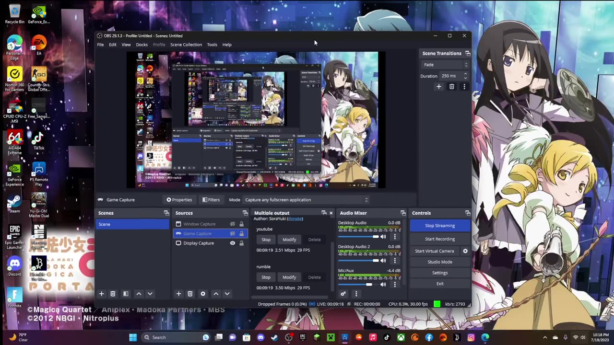
Task: Float the Controls dock with its pop-out icon
Action: [468, 213]
